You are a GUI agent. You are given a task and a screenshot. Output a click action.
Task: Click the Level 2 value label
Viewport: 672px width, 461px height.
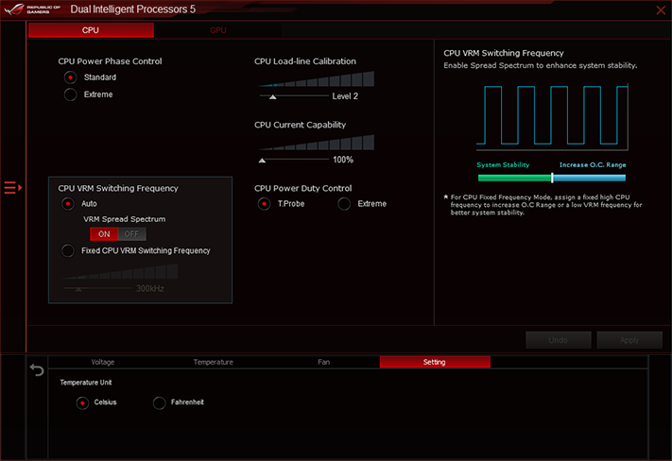(345, 96)
